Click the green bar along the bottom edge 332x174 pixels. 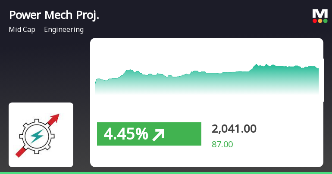click(x=166, y=173)
